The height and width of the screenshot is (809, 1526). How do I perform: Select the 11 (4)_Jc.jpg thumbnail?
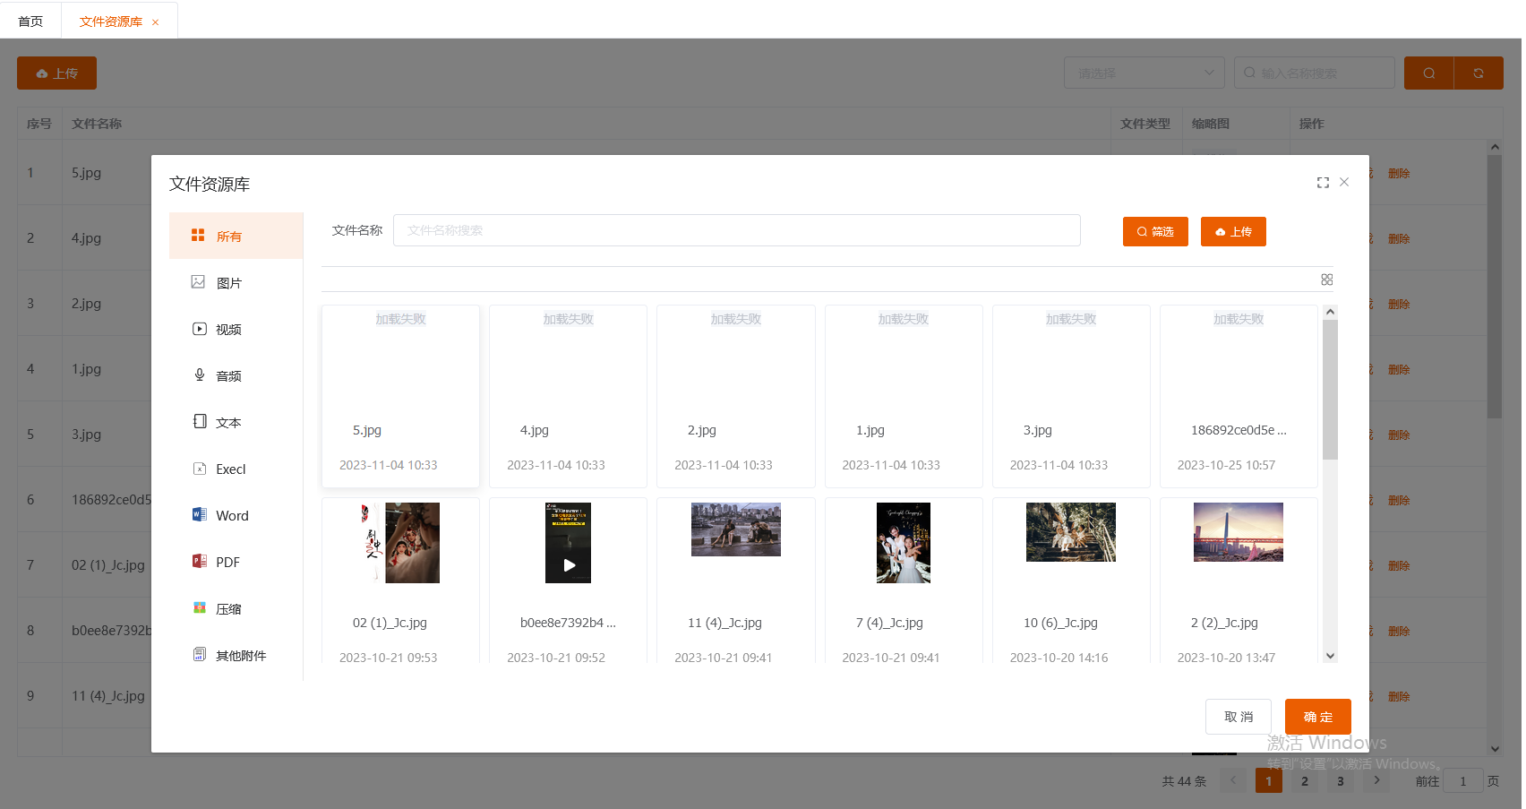[736, 529]
